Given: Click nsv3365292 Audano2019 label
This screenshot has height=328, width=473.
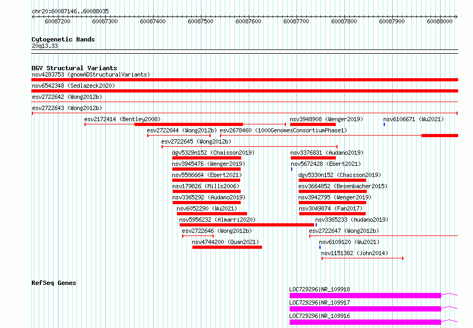Looking at the screenshot, I should 209,197.
